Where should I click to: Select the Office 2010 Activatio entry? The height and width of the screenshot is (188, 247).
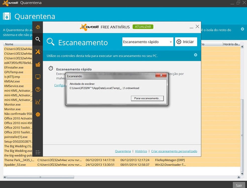[18, 118]
